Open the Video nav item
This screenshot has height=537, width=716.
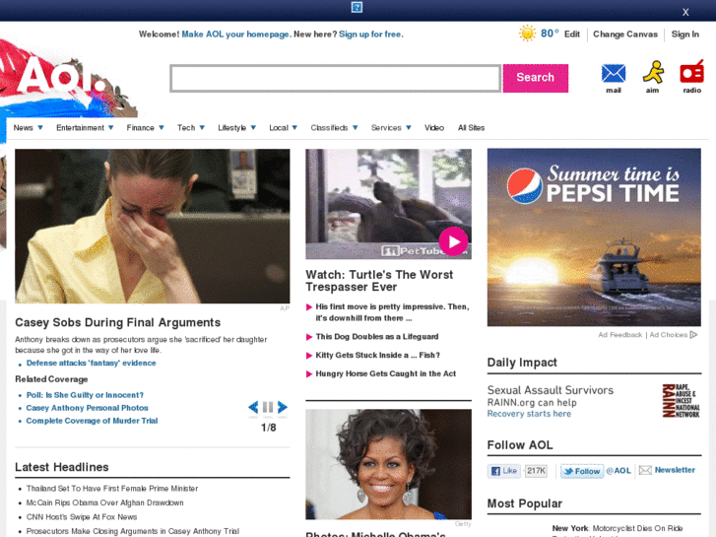tap(434, 128)
